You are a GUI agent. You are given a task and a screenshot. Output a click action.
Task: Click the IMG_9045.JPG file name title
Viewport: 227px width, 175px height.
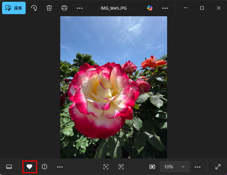(113, 8)
